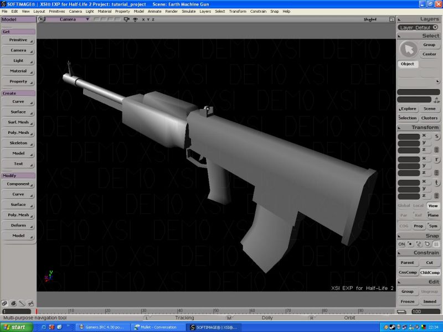Maximize the viewport using the corner icon
Screen dimensions: 443x332
tap(391, 19)
